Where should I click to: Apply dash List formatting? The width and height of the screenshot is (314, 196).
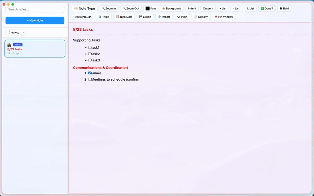[236, 8]
